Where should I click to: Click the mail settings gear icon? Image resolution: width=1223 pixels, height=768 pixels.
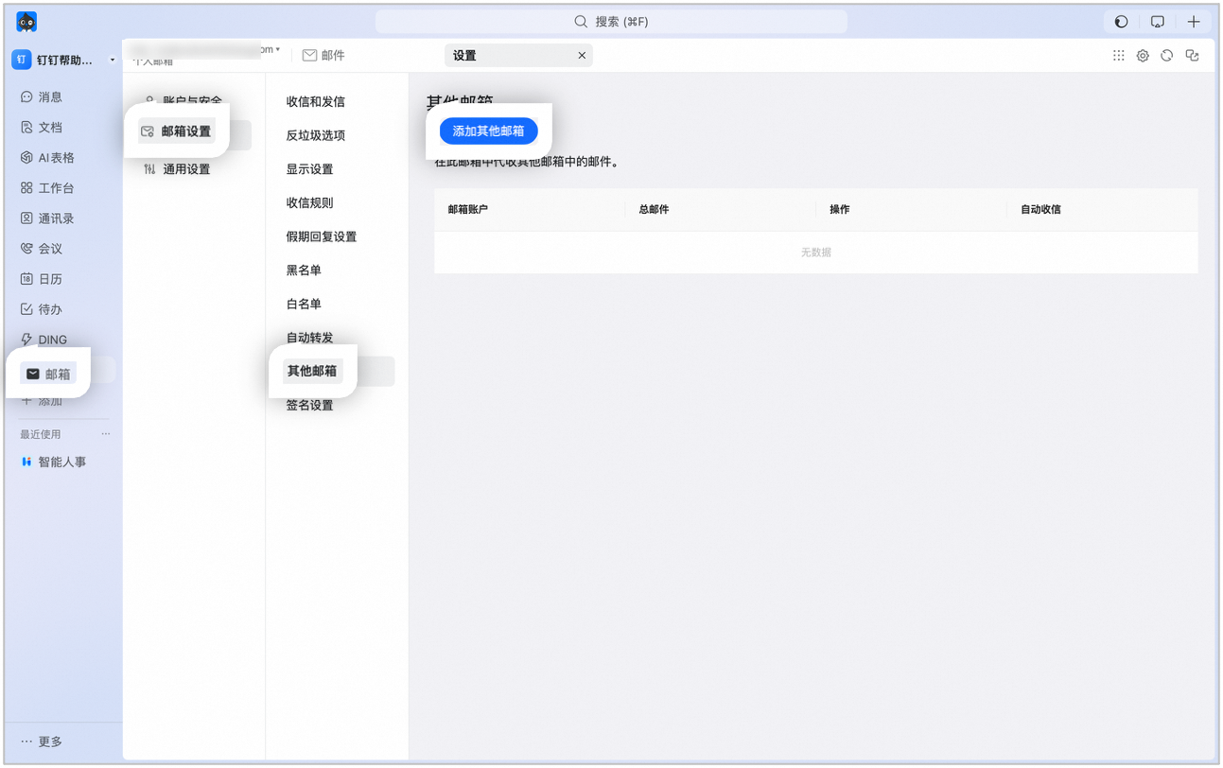pyautogui.click(x=1143, y=56)
